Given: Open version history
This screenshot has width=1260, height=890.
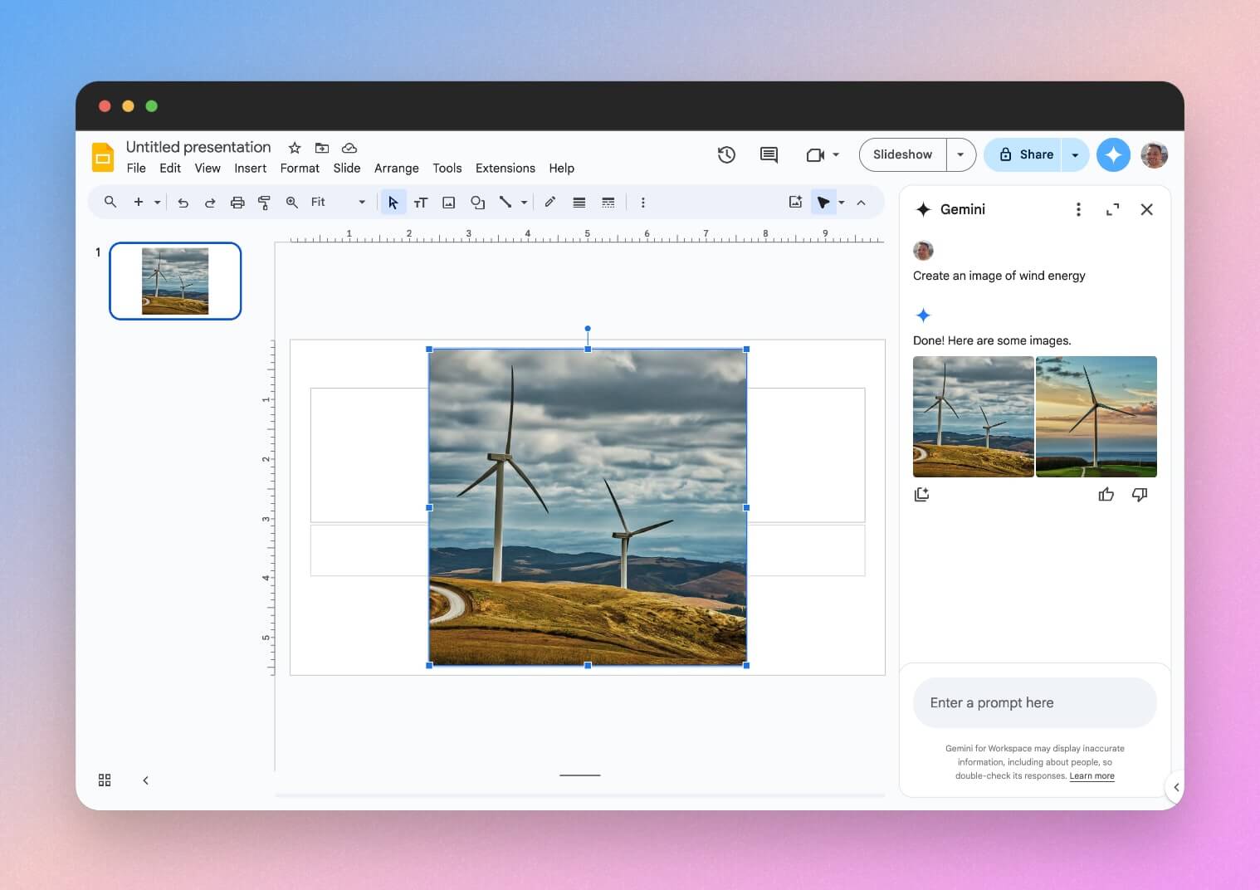Looking at the screenshot, I should pyautogui.click(x=725, y=154).
